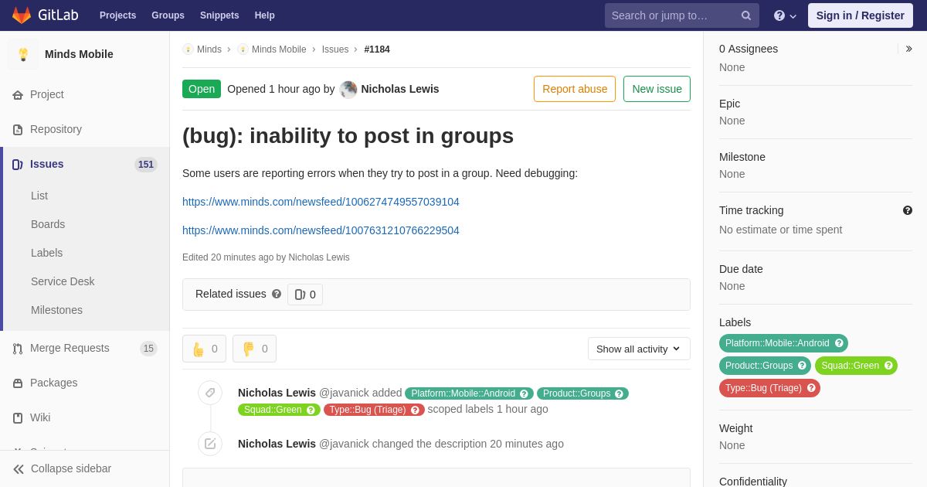
Task: Click the label activity tag icon
Action: point(210,393)
